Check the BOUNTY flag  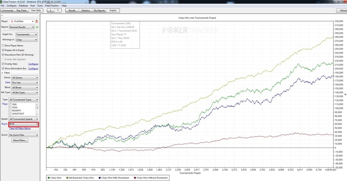click(10, 110)
